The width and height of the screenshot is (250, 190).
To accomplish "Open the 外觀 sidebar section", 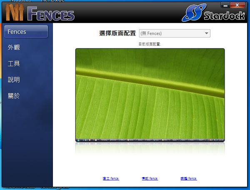I will click(x=14, y=47).
